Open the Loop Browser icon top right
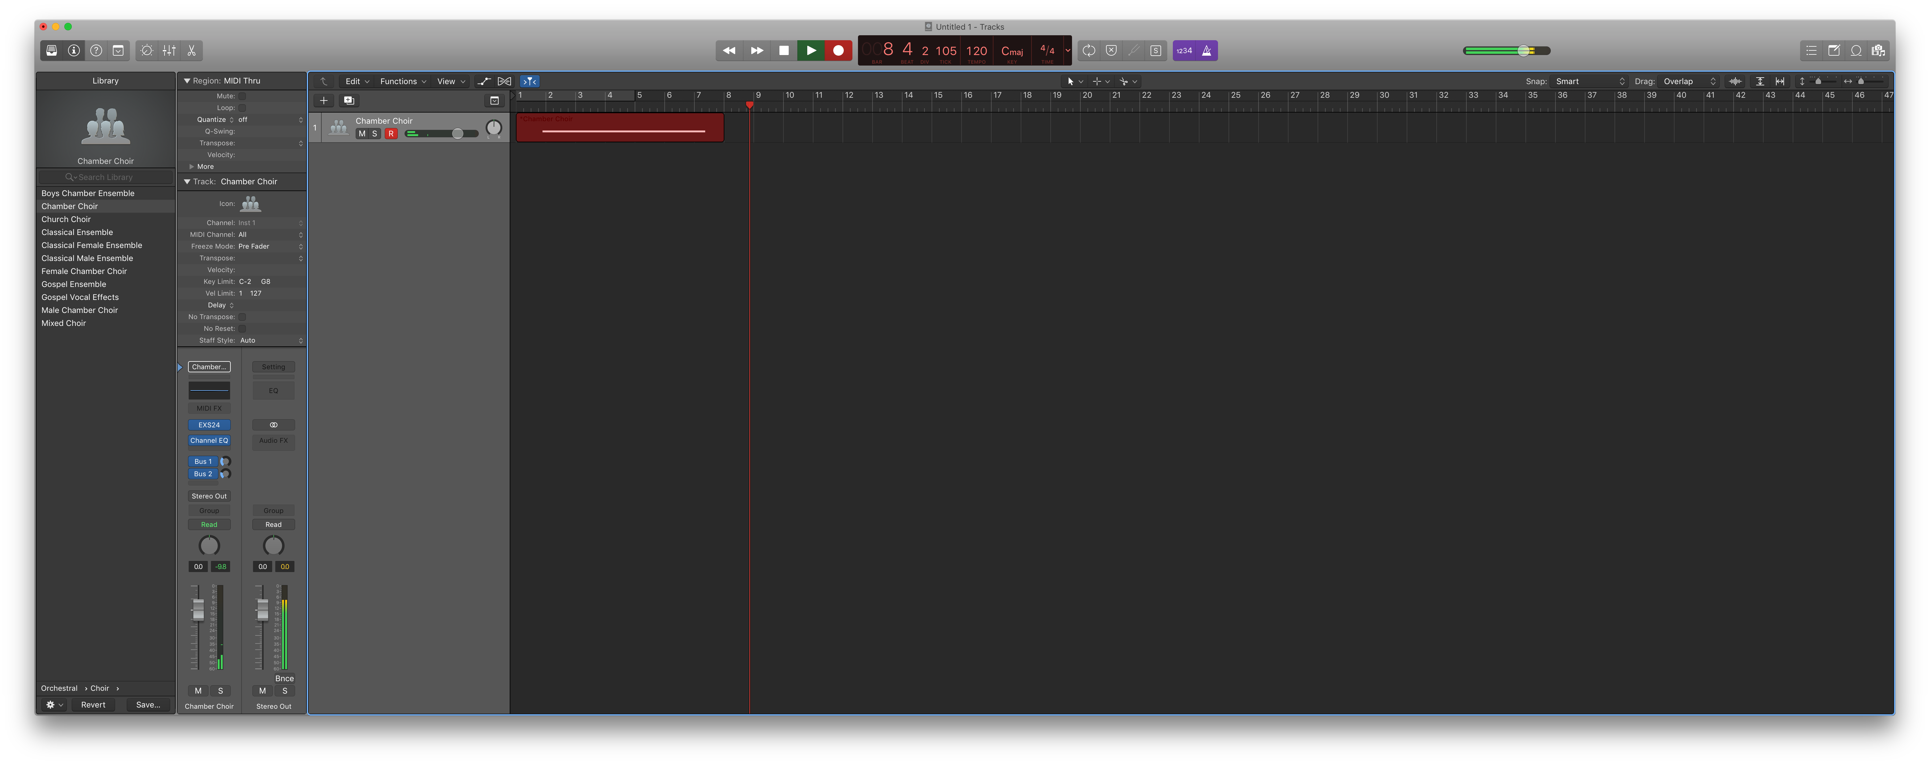The height and width of the screenshot is (765, 1930). coord(1857,50)
